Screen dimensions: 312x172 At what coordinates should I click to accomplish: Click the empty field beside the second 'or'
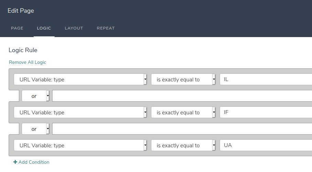click(x=182, y=129)
